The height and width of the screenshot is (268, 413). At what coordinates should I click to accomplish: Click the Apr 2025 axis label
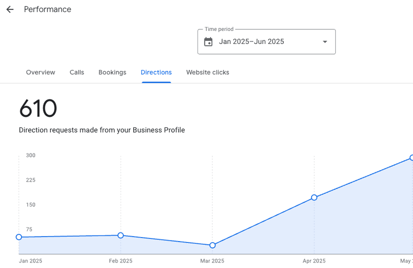pyautogui.click(x=314, y=261)
